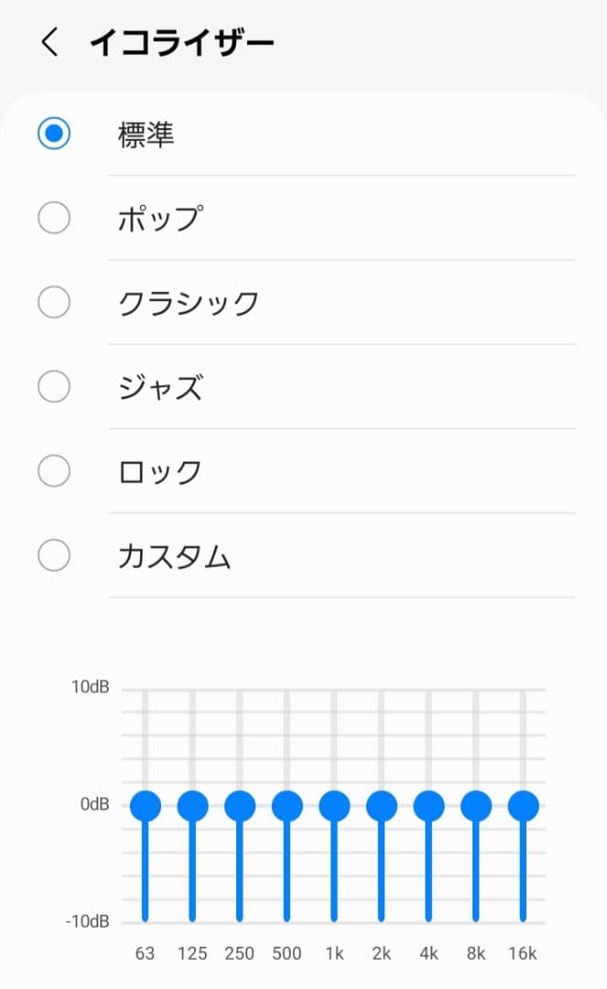The width and height of the screenshot is (607, 989).
Task: Select the 4k slider control
Action: tap(428, 807)
